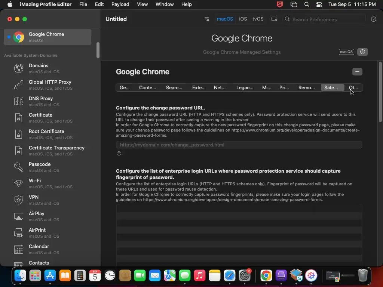Image resolution: width=383 pixels, height=287 pixels.
Task: Select Certificate Transparency in the sidebar
Action: click(48, 151)
